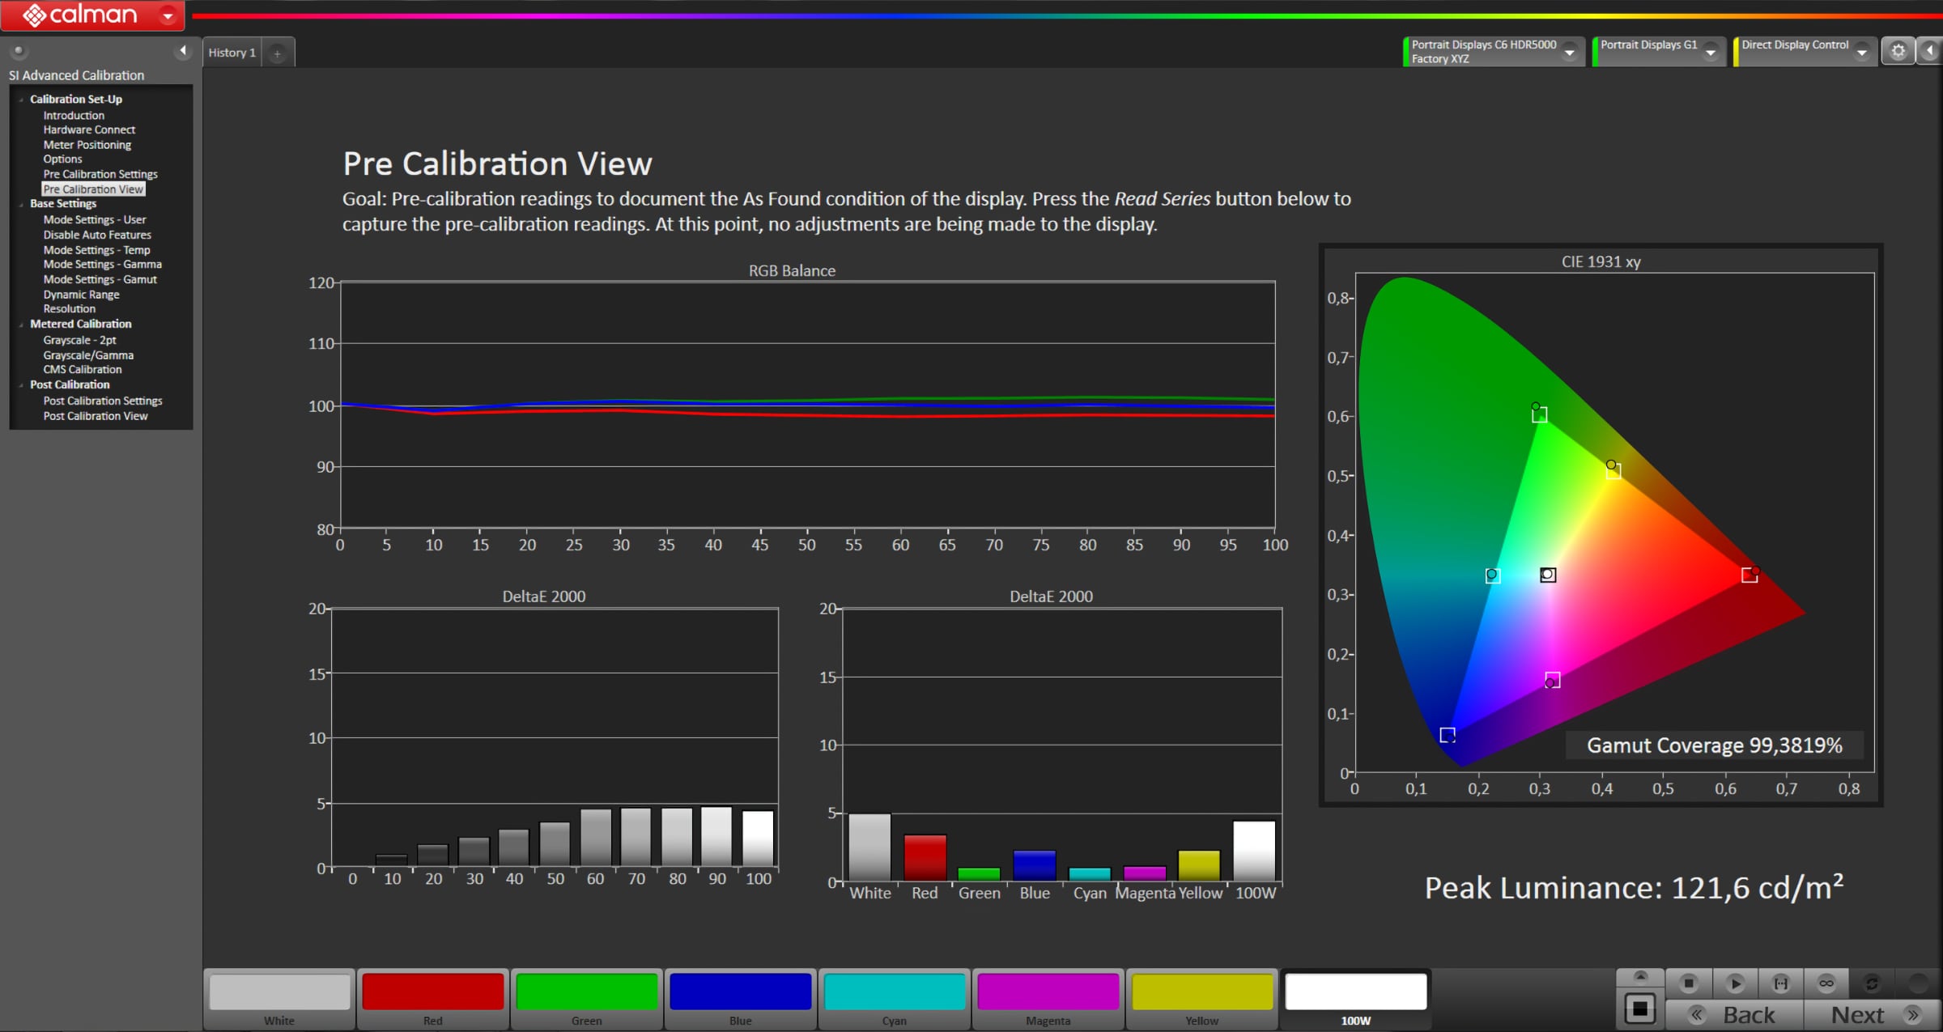1943x1032 pixels.
Task: Select the 100W white swatch
Action: [x=1355, y=999]
